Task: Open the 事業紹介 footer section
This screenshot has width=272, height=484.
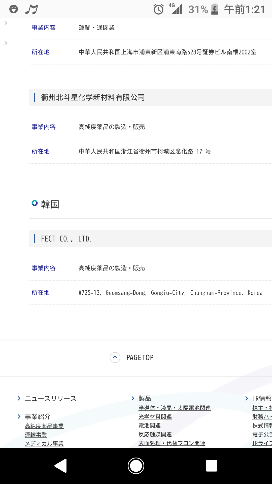Action: pos(38,417)
